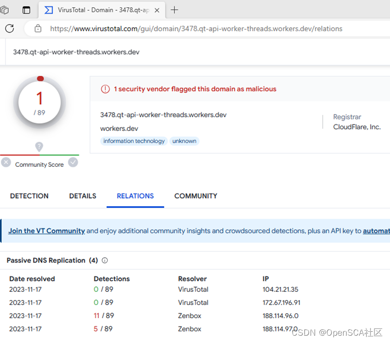The height and width of the screenshot is (342, 390).
Task: Click IP 188.114.97.0
Action: (x=280, y=329)
